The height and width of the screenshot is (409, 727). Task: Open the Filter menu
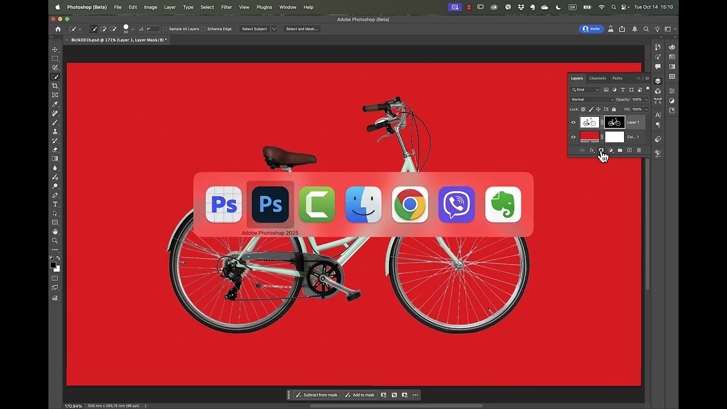[226, 7]
